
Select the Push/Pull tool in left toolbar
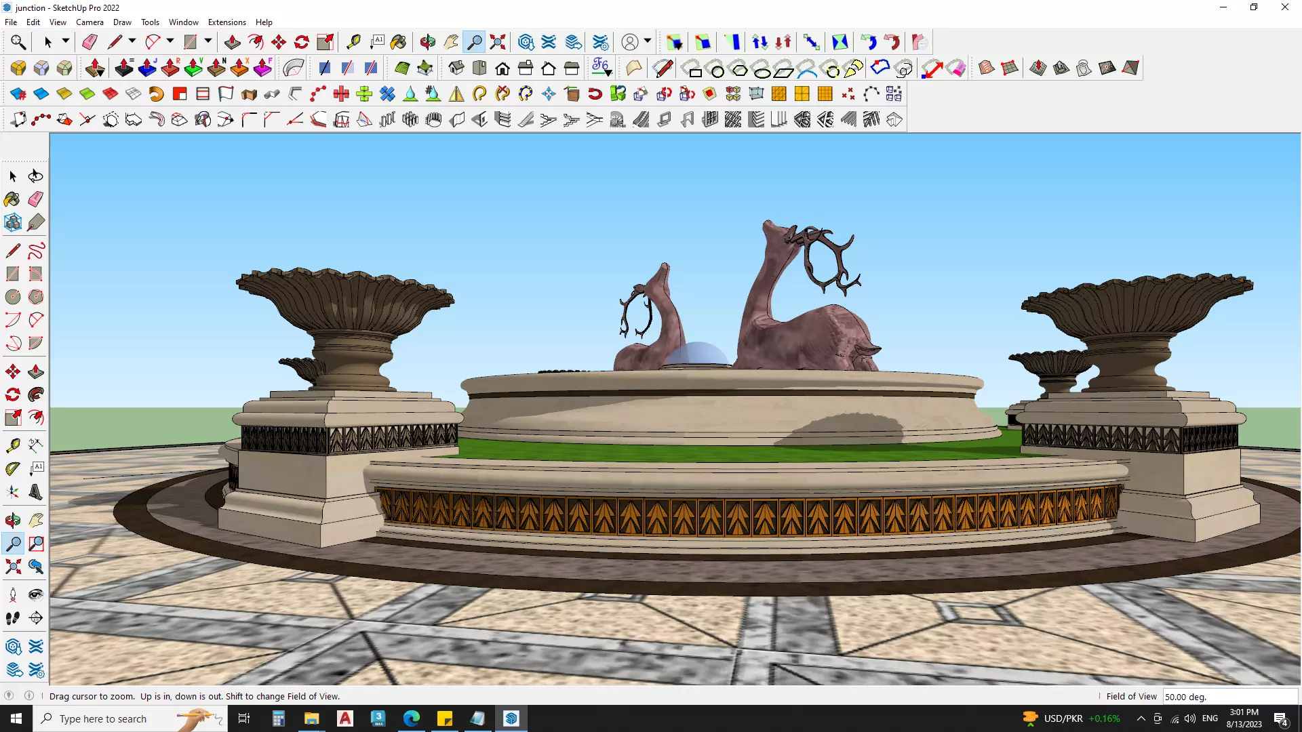click(36, 372)
